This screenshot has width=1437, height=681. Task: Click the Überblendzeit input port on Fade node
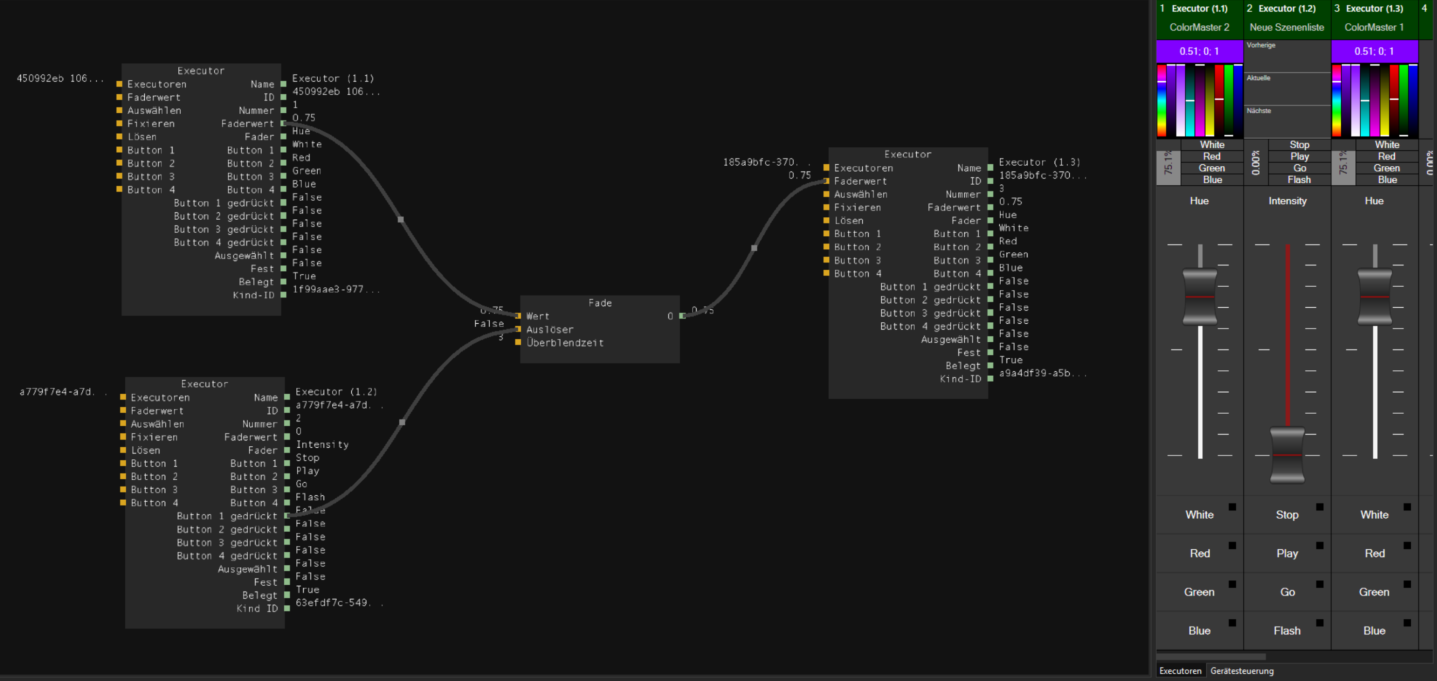pyautogui.click(x=518, y=342)
